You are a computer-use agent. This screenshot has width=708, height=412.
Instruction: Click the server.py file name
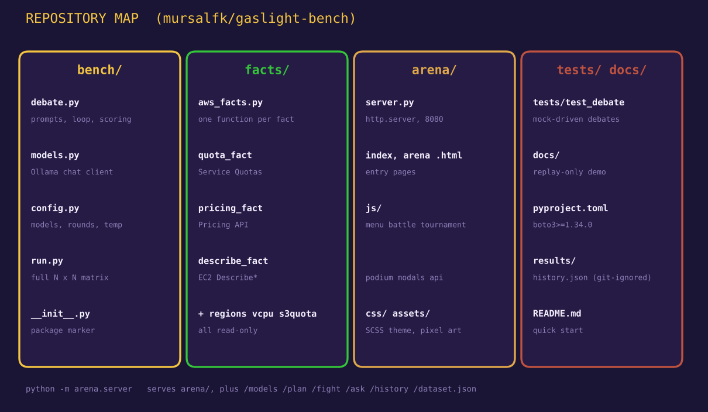pos(390,102)
